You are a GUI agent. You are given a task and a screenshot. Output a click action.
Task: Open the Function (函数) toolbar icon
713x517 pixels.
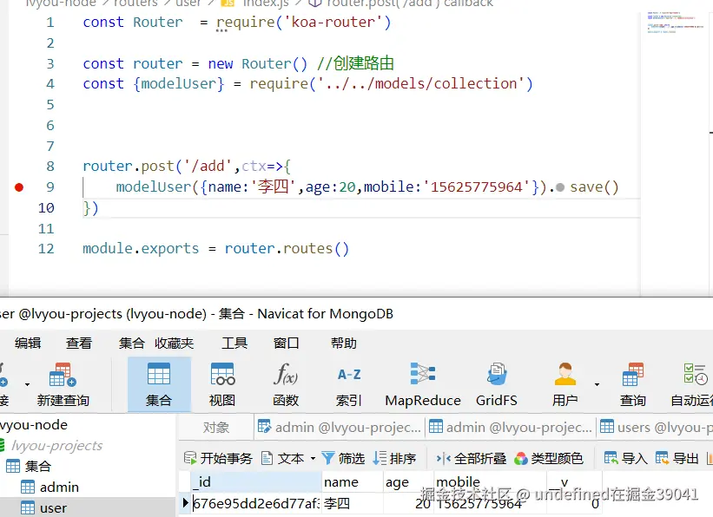coord(286,385)
